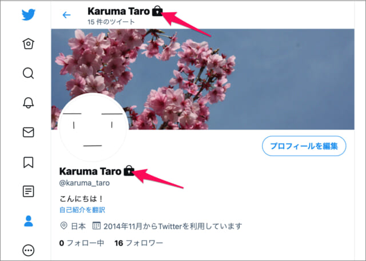Open the Home feed icon
This screenshot has height=261, width=366.
[28, 43]
